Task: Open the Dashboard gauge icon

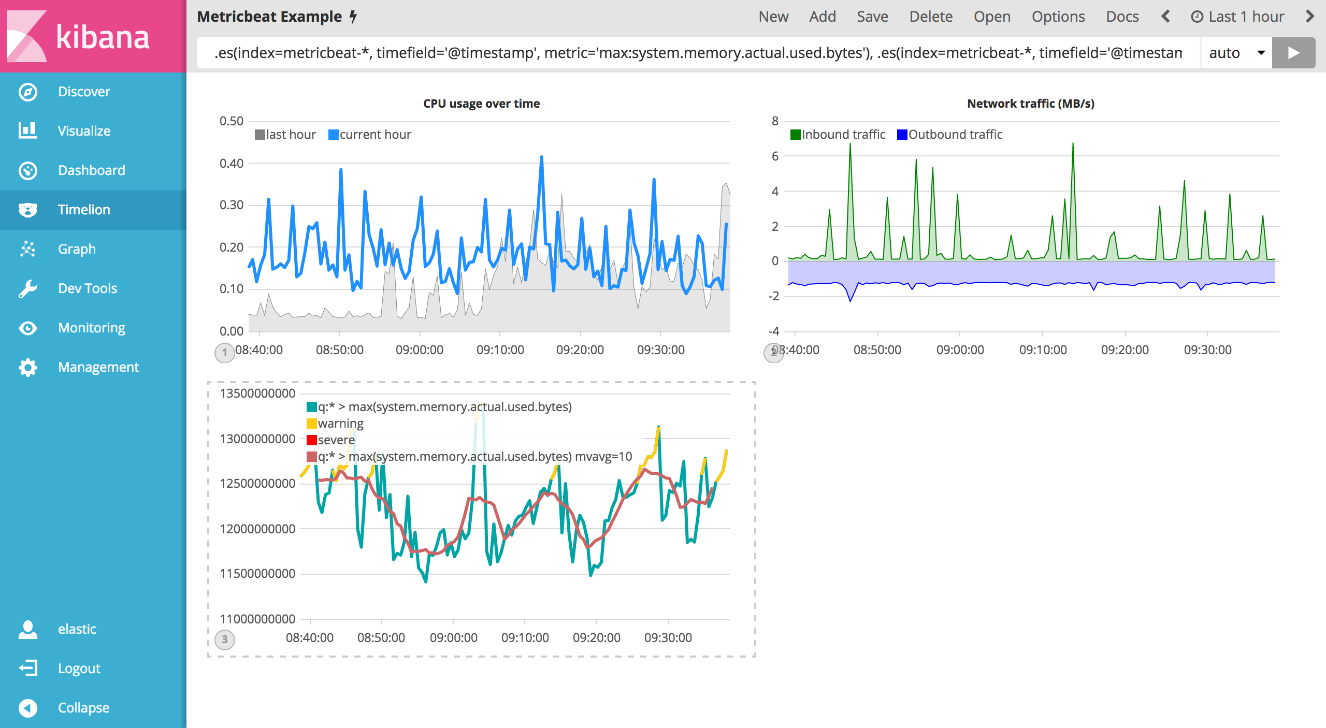Action: tap(28, 170)
